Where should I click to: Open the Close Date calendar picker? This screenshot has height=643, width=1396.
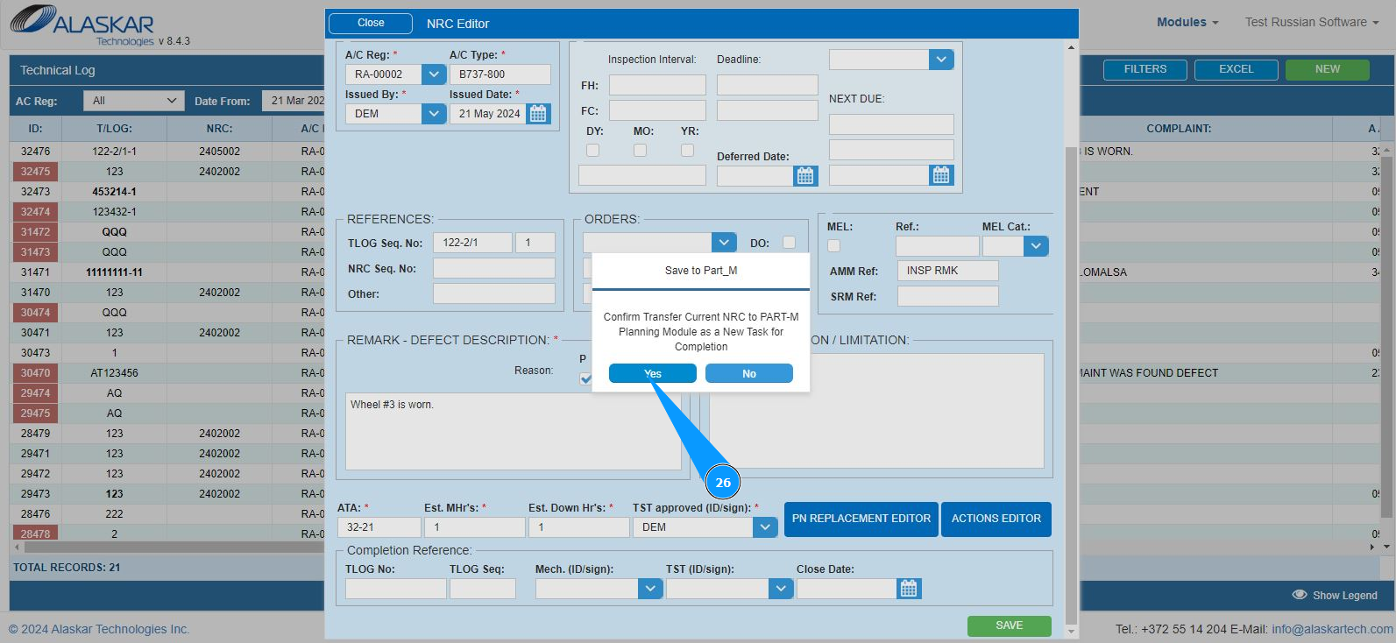pos(909,589)
